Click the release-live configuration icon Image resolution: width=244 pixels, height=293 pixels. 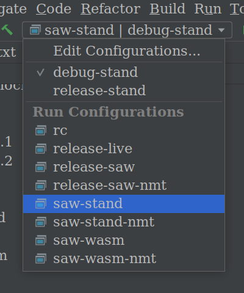[x=41, y=148]
